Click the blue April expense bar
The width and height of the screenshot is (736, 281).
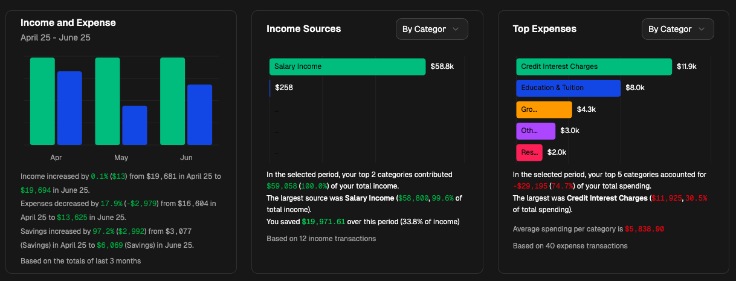click(x=69, y=108)
